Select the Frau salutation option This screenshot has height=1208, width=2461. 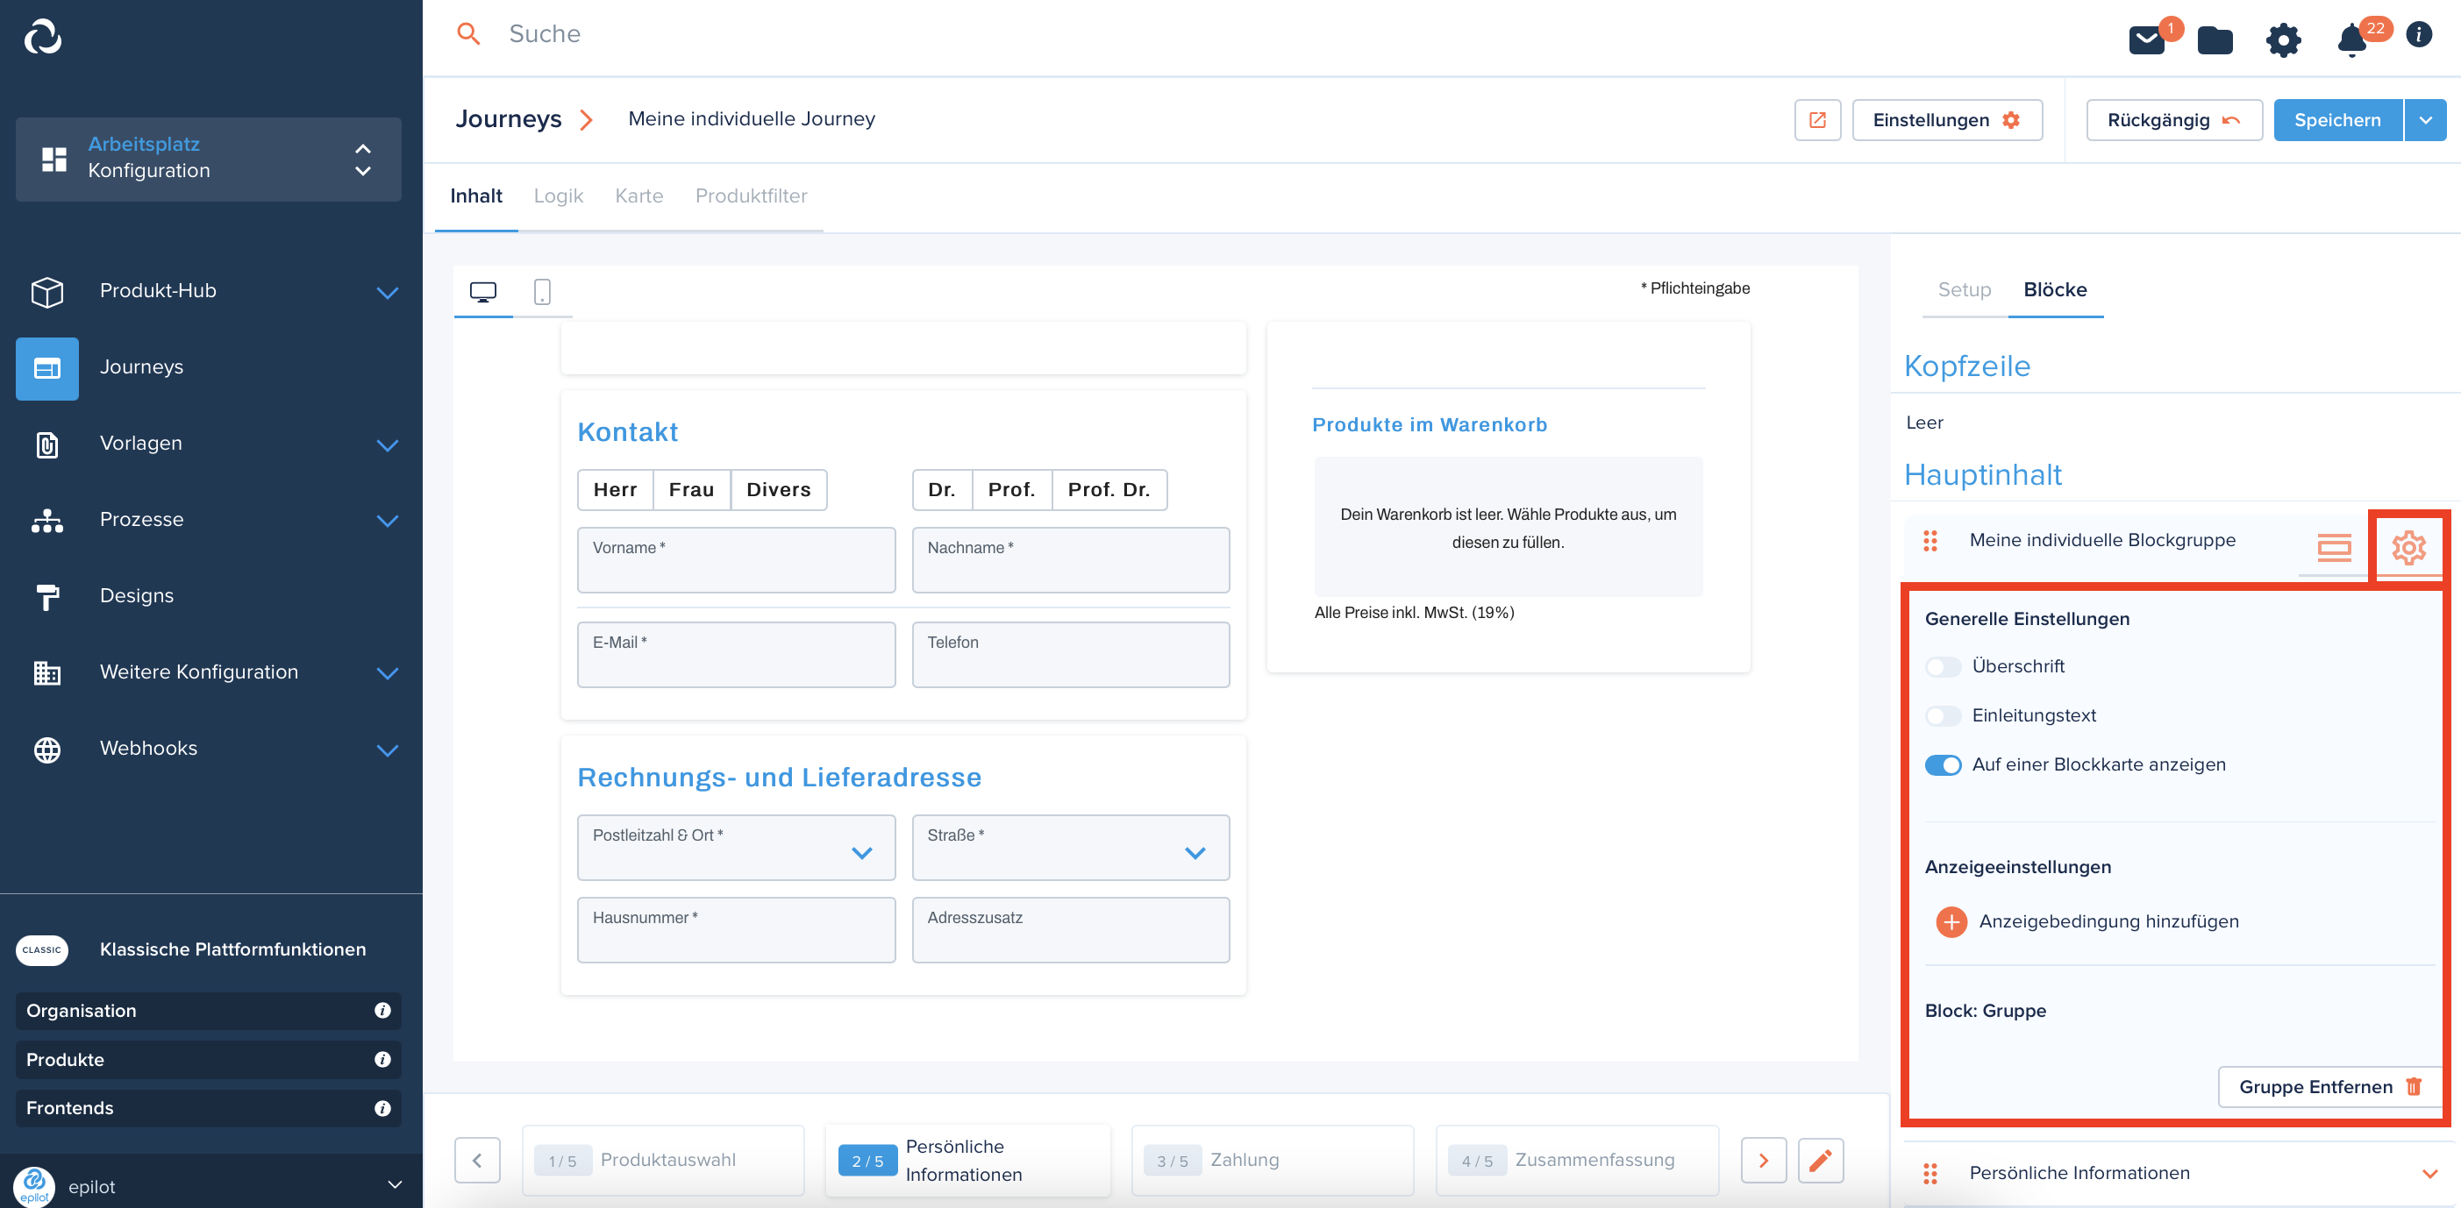click(x=692, y=490)
